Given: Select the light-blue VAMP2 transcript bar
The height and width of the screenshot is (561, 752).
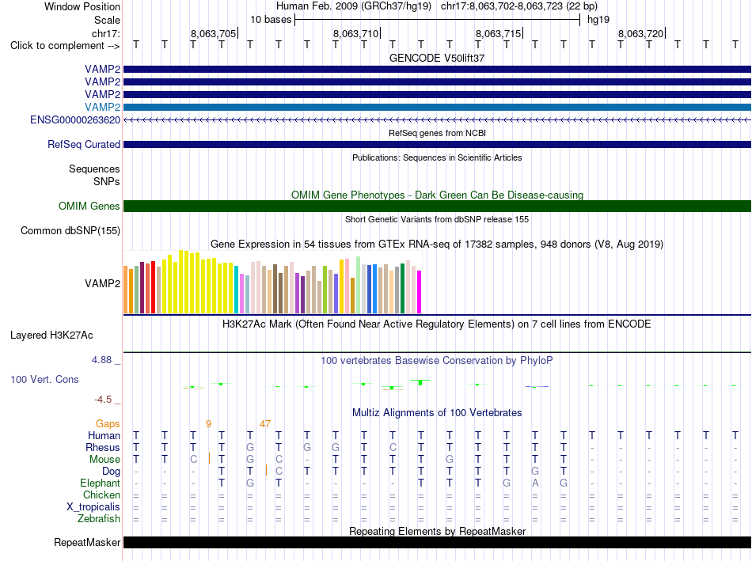Looking at the screenshot, I should pos(437,107).
